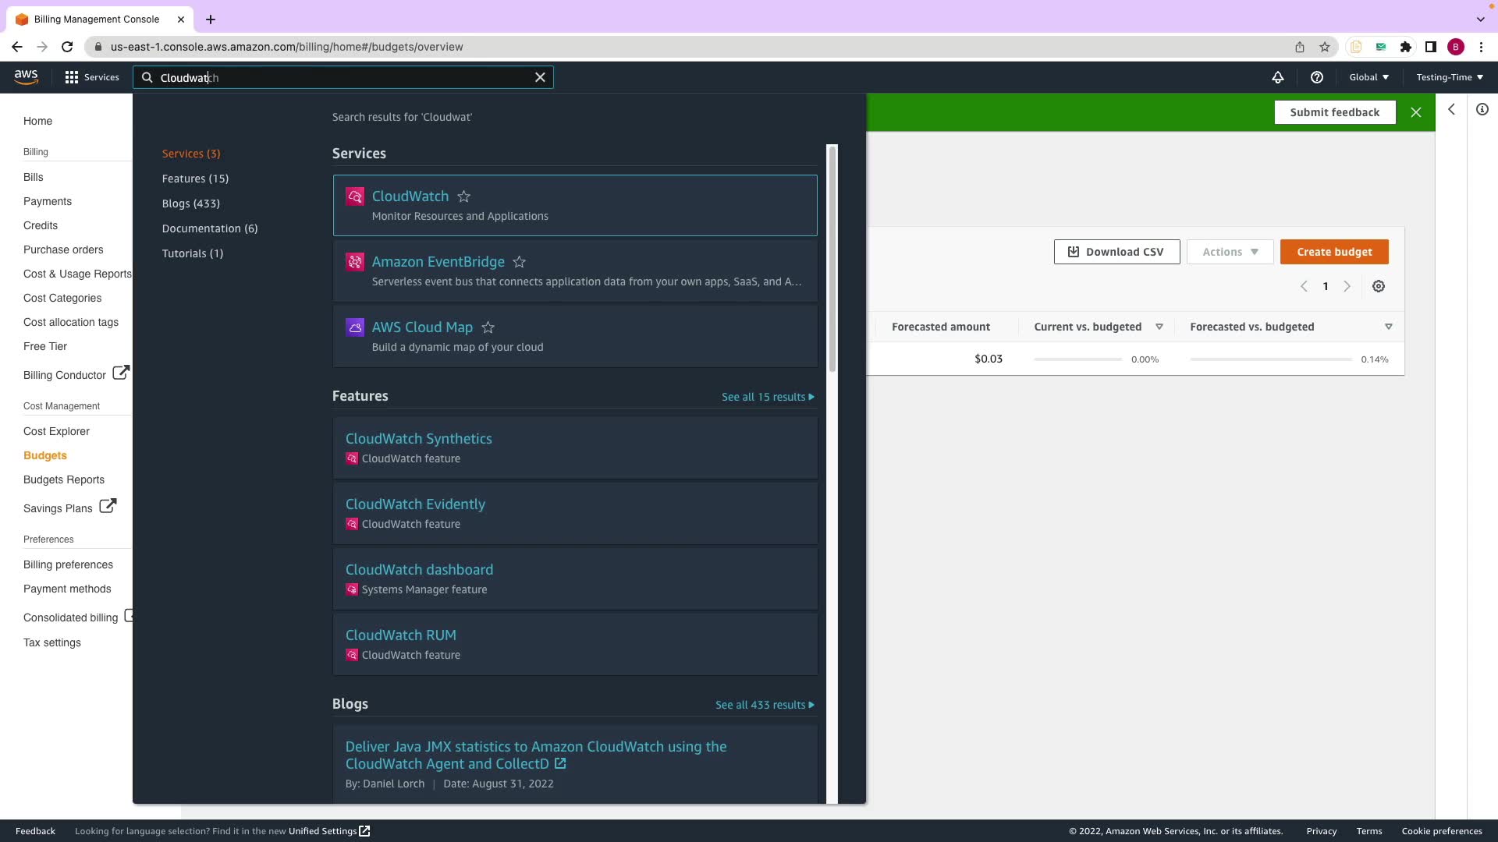Favorite CloudWatch with its star

tap(463, 196)
